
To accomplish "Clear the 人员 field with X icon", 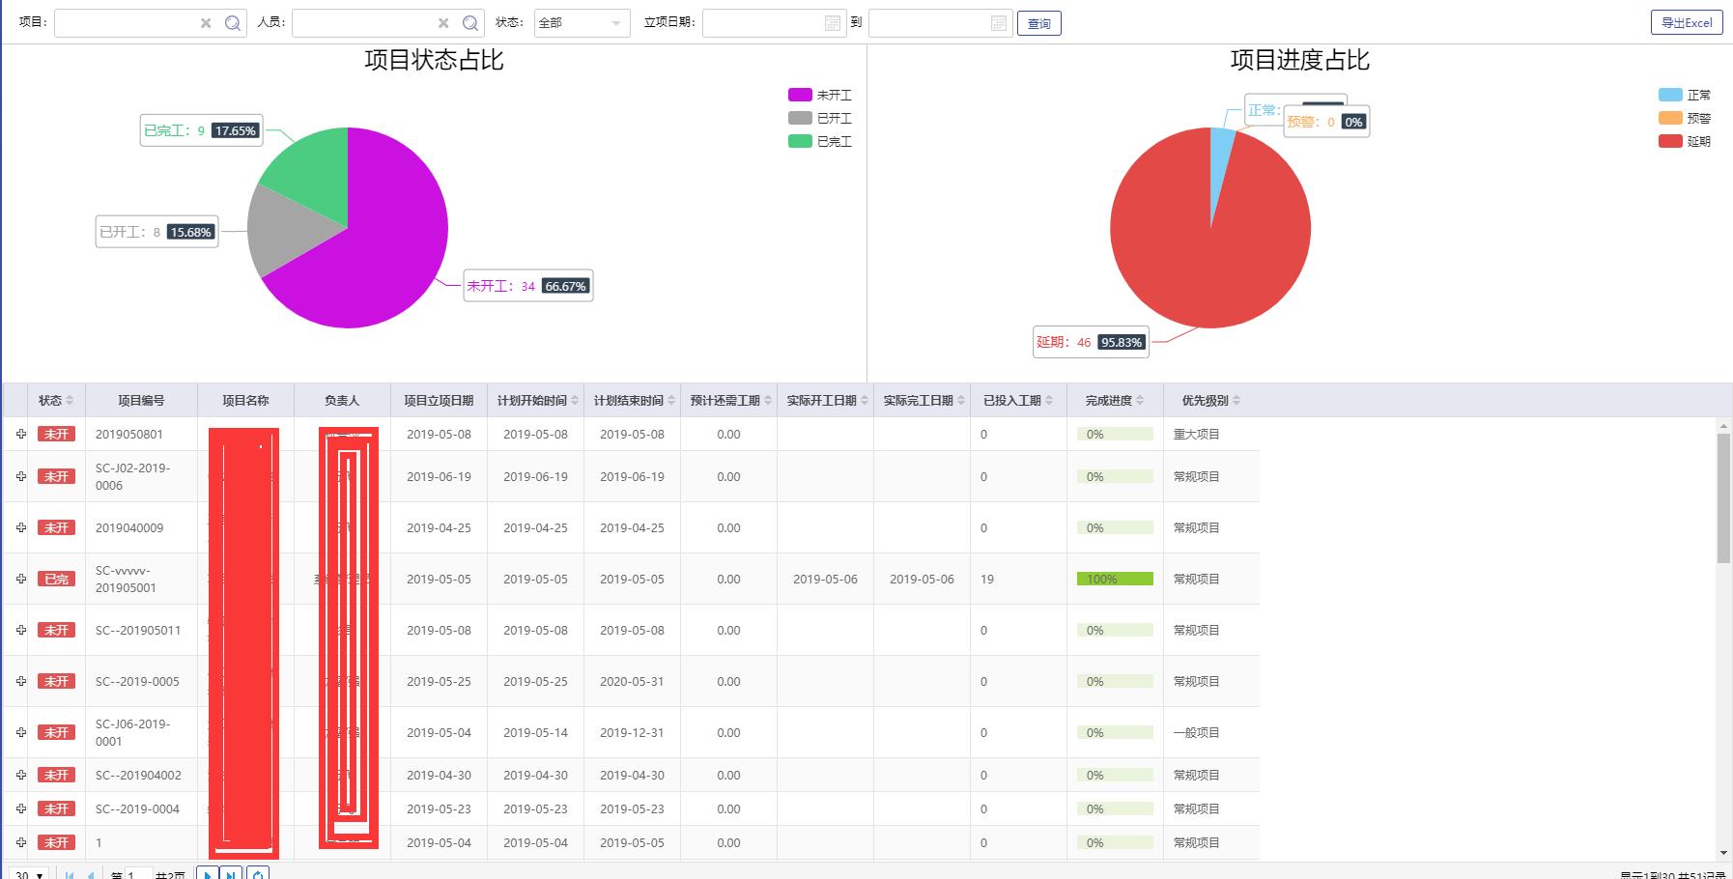I will click(443, 23).
